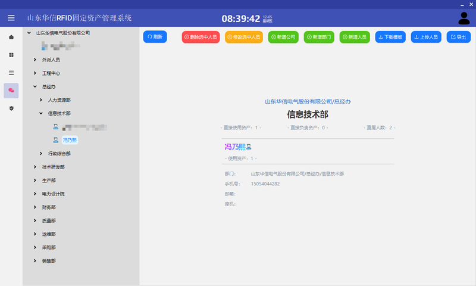Click the 刷新 refresh button
The image size is (476, 286).
[155, 37]
